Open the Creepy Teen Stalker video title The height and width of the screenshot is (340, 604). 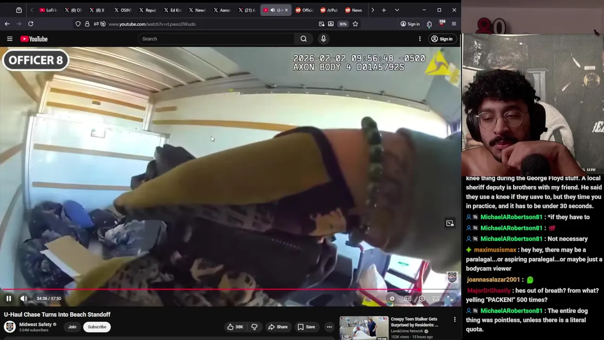coord(414,322)
